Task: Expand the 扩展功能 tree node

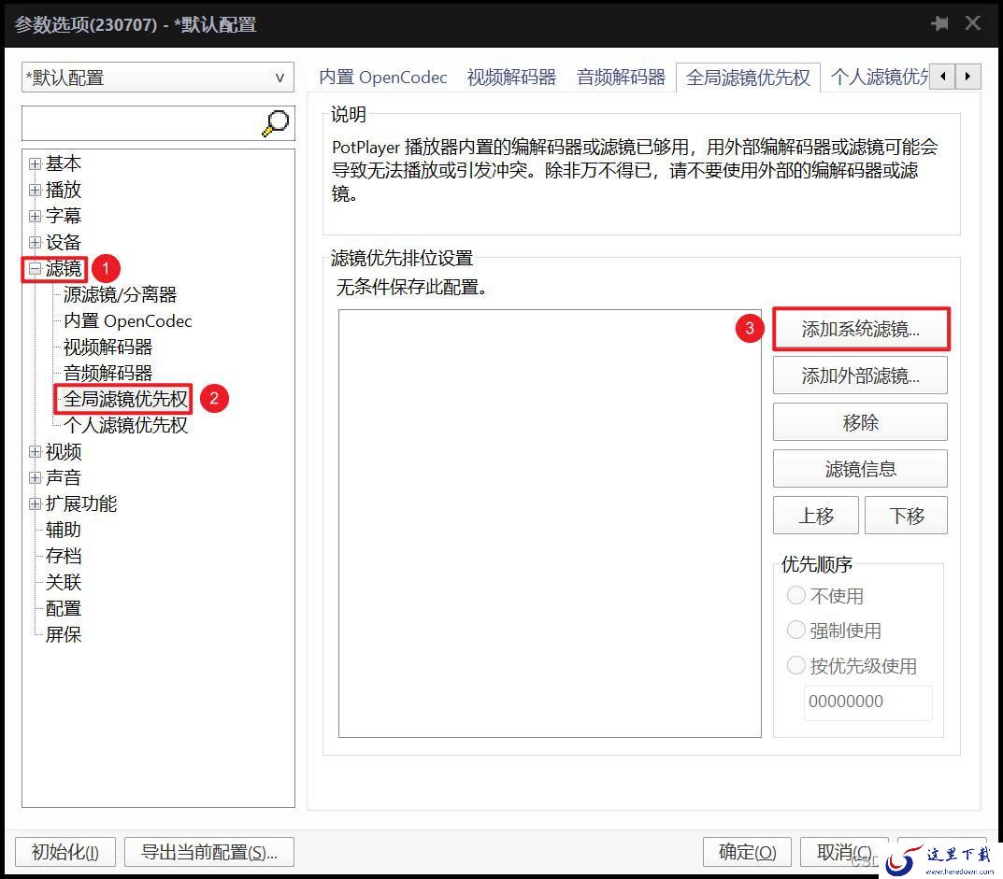Action: pyautogui.click(x=36, y=503)
